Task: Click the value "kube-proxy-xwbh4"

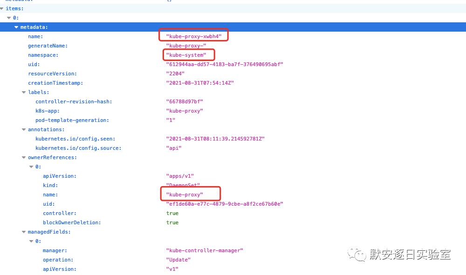Action: pyautogui.click(x=194, y=36)
